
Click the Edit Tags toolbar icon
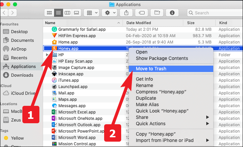(141, 13)
